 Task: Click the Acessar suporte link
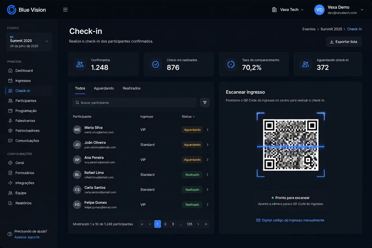point(27,237)
